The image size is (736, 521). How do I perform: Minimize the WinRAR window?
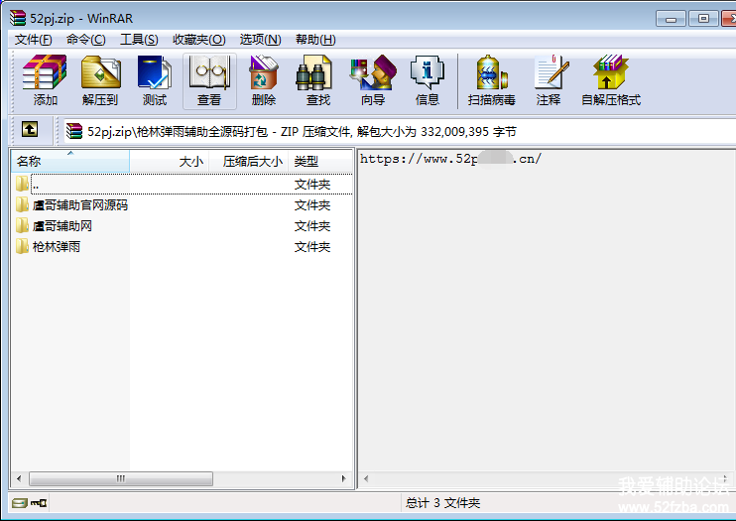(x=671, y=19)
